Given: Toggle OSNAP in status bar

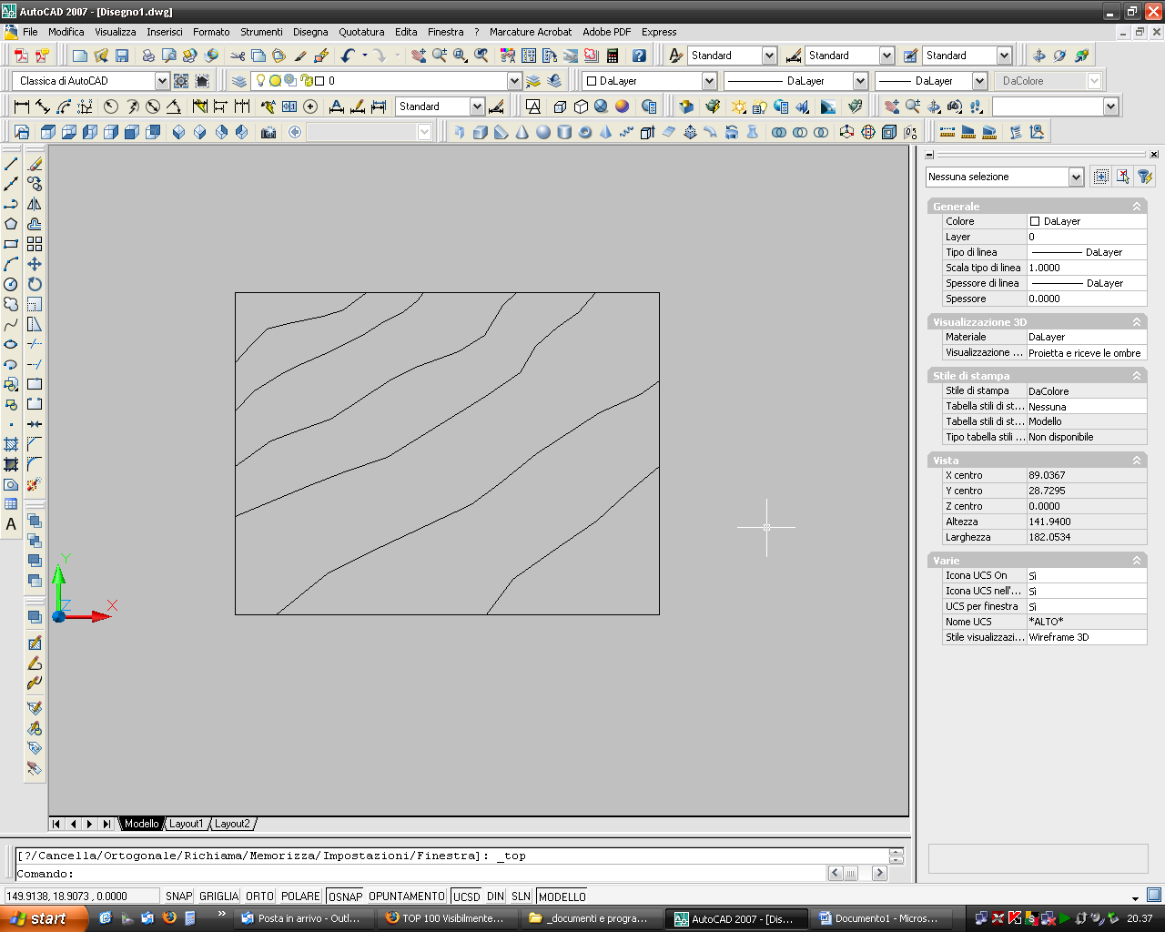Looking at the screenshot, I should [345, 897].
